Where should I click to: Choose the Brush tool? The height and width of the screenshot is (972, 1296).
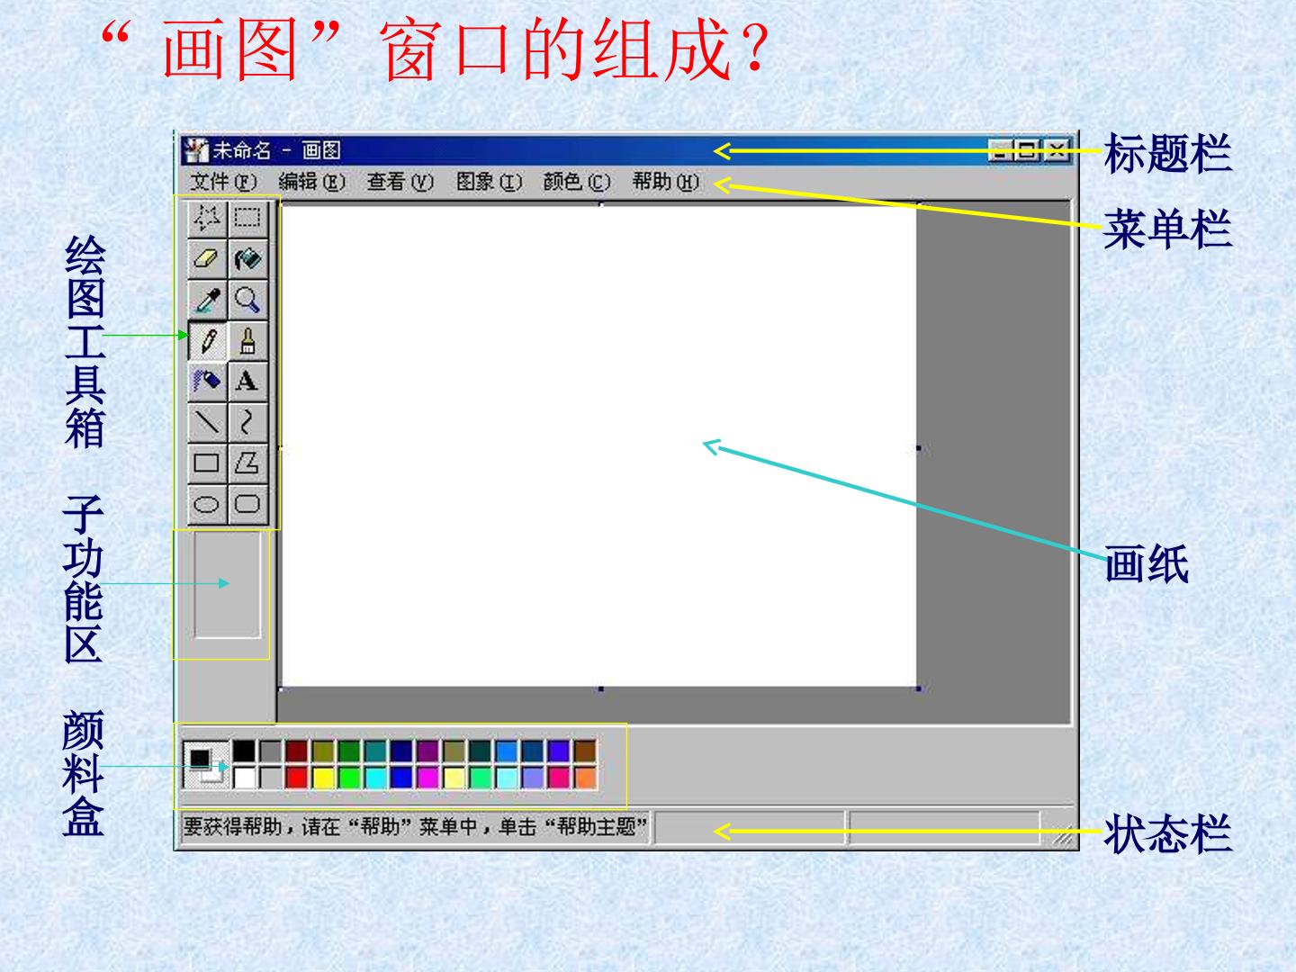[x=247, y=340]
